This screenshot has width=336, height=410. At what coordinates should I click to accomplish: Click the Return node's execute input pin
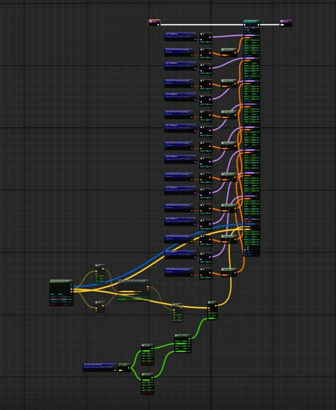pos(283,24)
